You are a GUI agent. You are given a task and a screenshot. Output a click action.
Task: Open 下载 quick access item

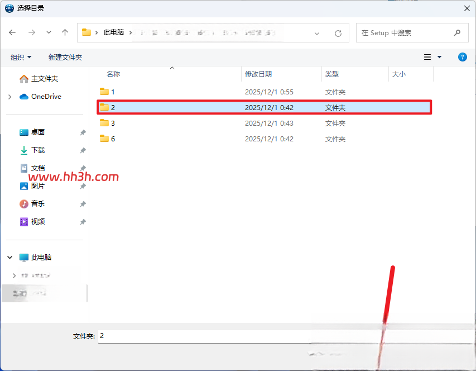[x=32, y=150]
